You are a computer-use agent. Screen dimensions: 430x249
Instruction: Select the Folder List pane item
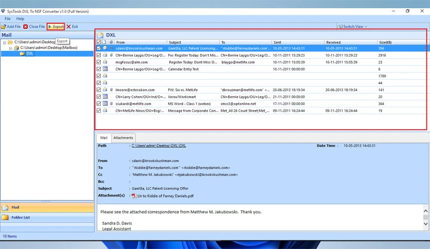click(x=47, y=217)
